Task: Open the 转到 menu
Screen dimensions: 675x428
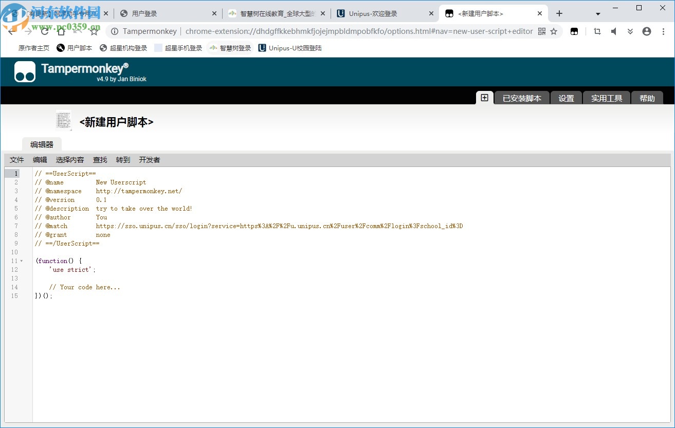Action: [123, 160]
